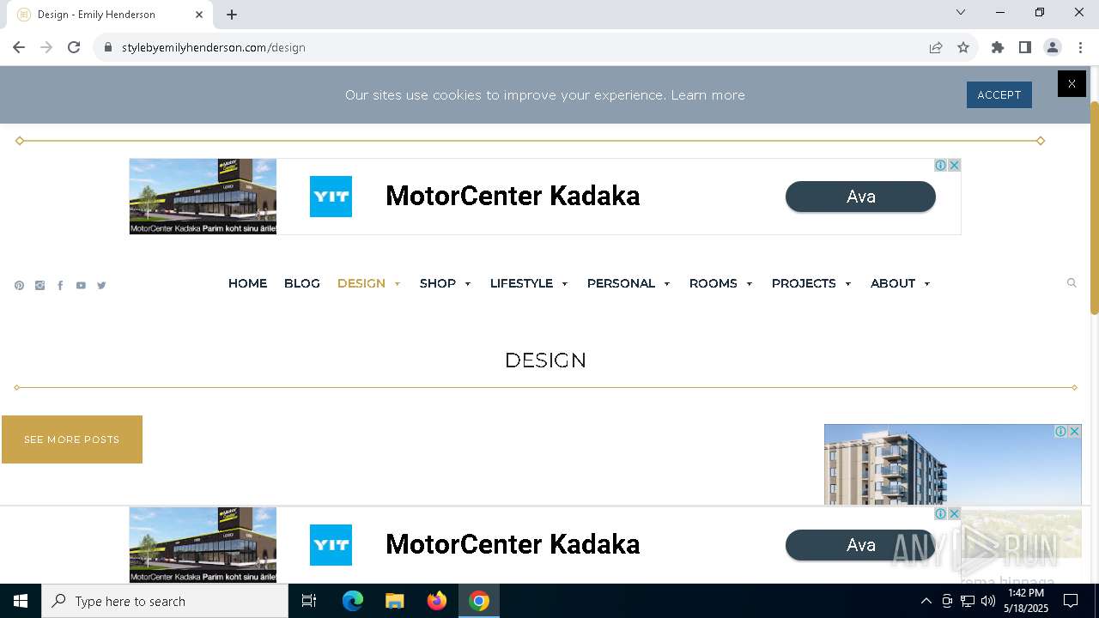Viewport: 1099px width, 618px height.
Task: Close the top MotorCenter ad
Action: pos(954,165)
